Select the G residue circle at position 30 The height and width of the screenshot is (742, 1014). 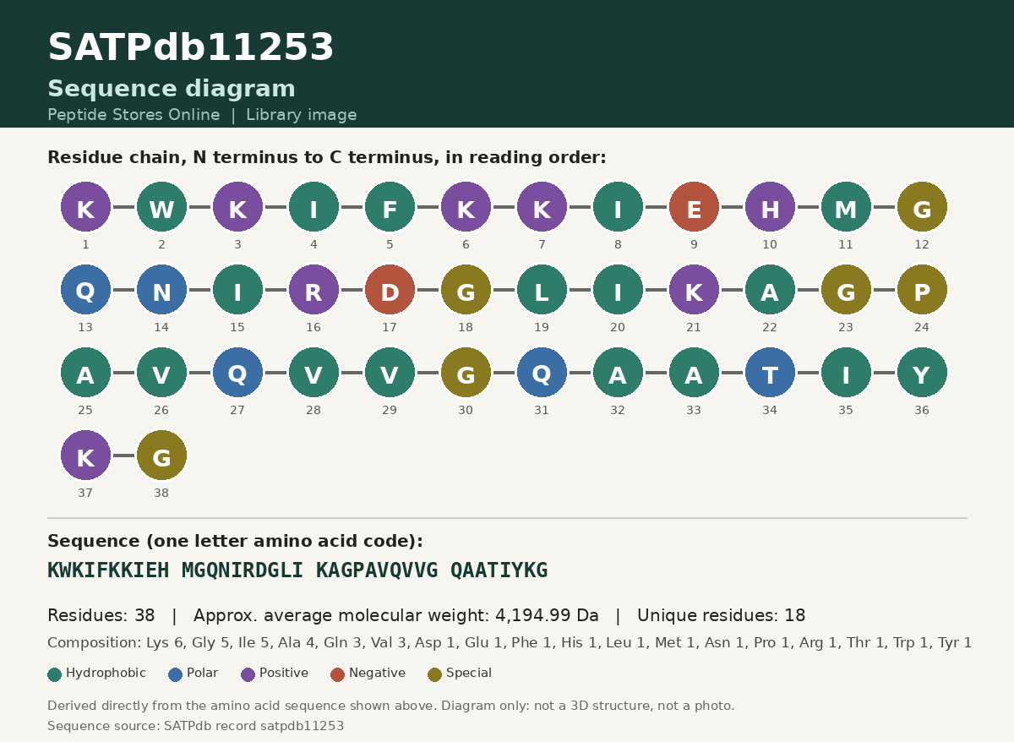click(466, 373)
